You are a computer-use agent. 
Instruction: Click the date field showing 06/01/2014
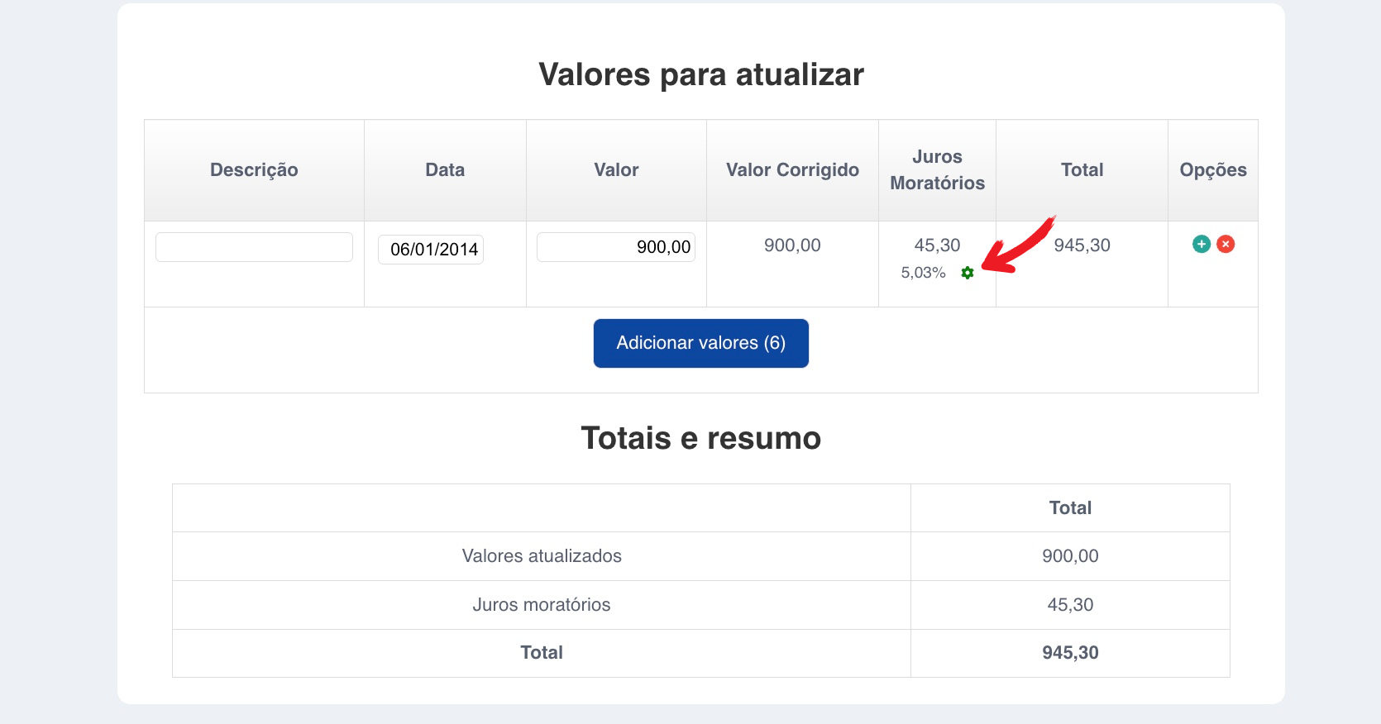coord(431,250)
